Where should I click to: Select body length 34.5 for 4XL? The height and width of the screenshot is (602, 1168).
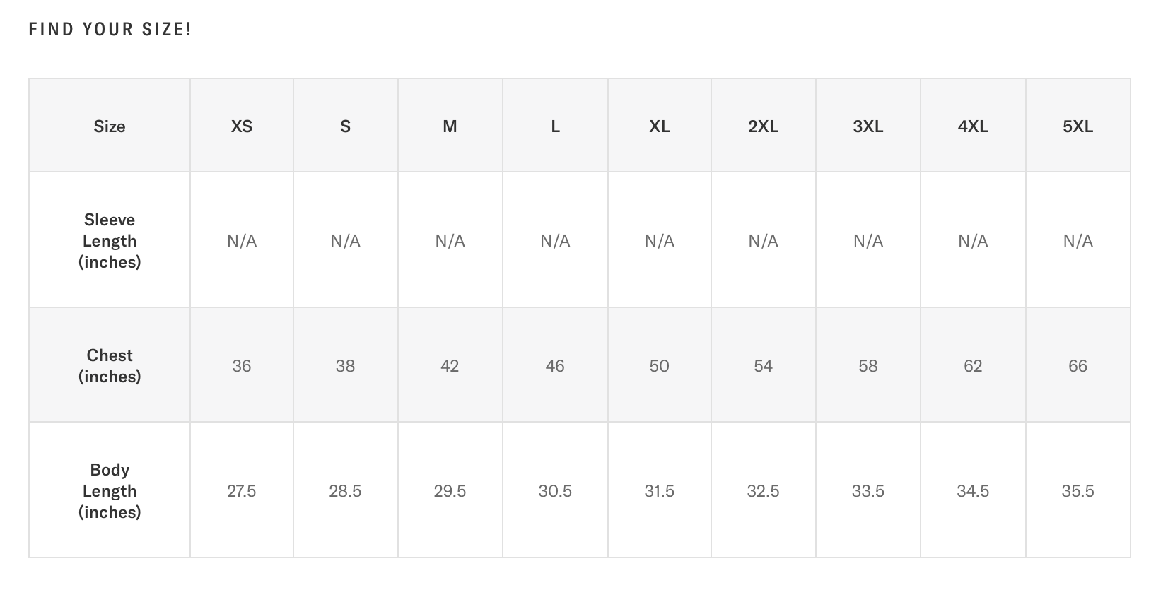pyautogui.click(x=973, y=490)
